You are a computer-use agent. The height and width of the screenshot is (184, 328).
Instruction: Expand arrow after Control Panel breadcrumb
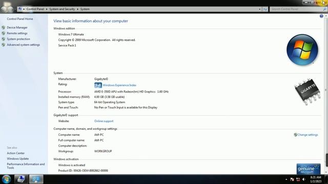(x=47, y=9)
